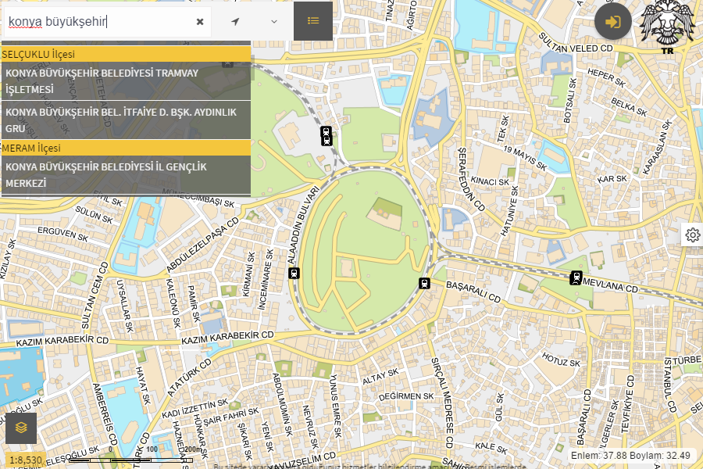Select the tram stop near Mevlana Cd

576,277
